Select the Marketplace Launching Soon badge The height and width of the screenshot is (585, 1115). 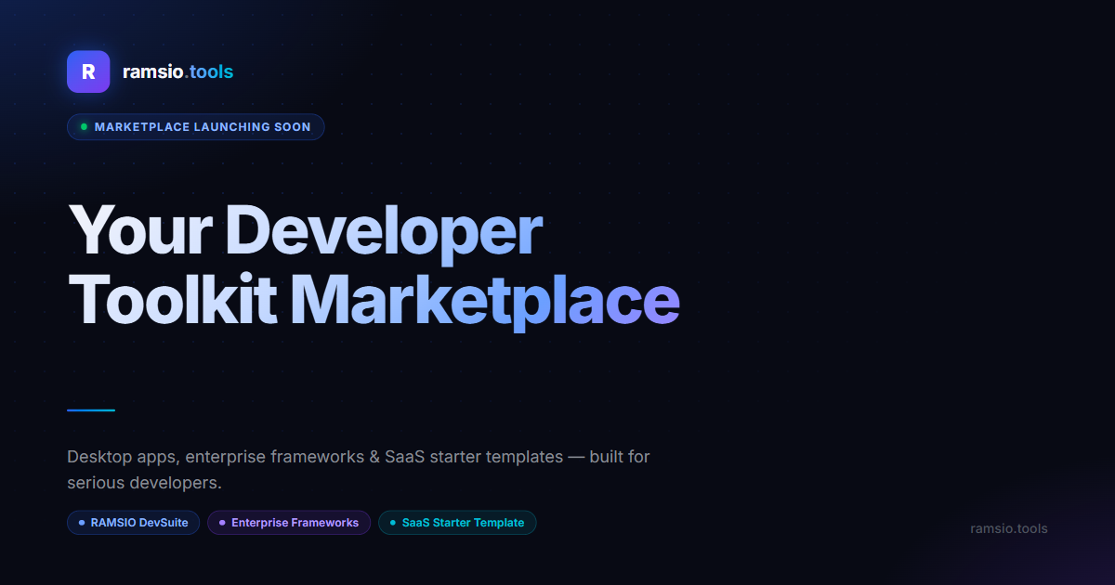[x=196, y=127]
